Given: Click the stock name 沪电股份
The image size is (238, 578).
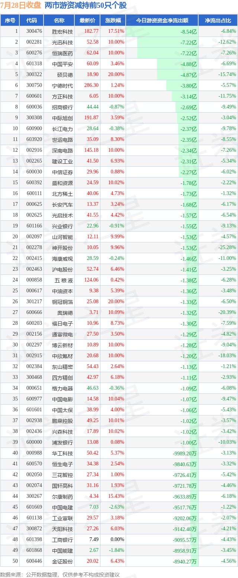Looking at the screenshot, I should [62, 269].
